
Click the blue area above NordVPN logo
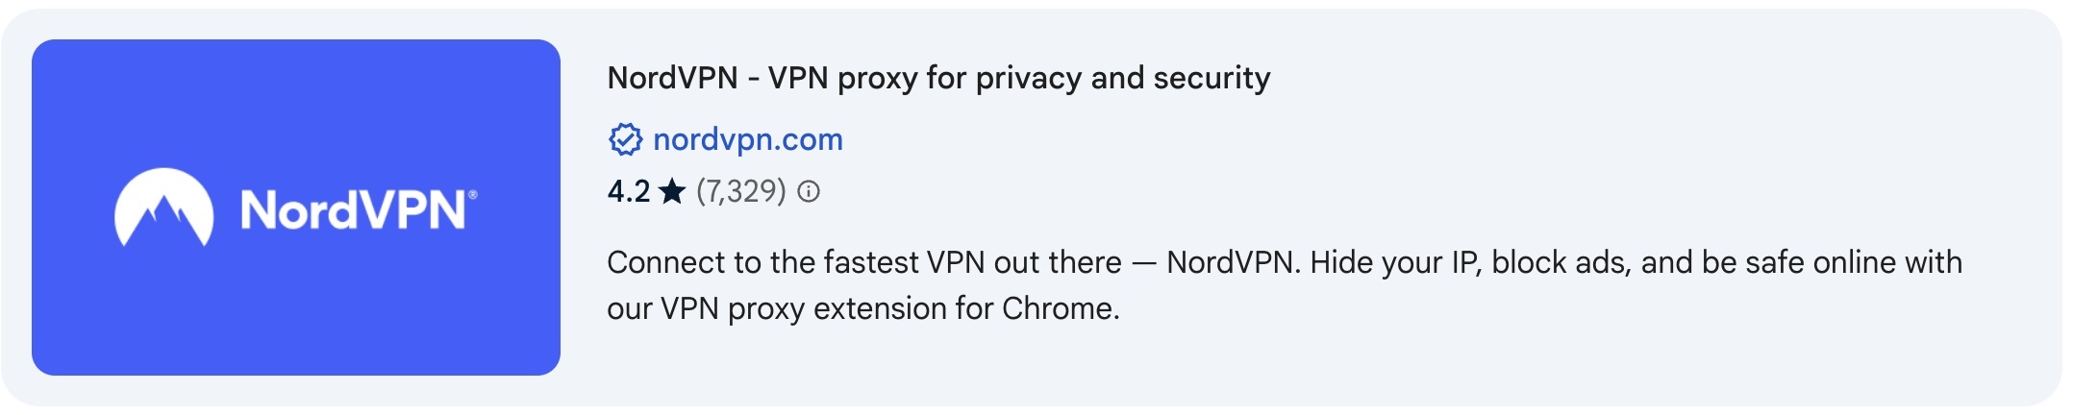click(296, 101)
